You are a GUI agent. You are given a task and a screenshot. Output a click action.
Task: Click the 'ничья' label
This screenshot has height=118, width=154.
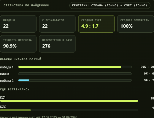[x=5, y=74]
